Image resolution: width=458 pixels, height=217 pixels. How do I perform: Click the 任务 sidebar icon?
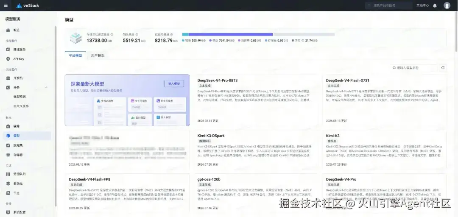[x=8, y=87]
